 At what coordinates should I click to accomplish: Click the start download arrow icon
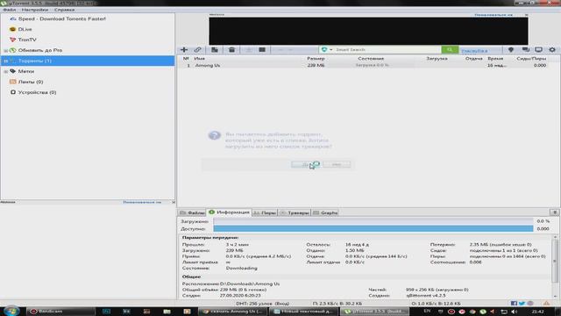249,49
